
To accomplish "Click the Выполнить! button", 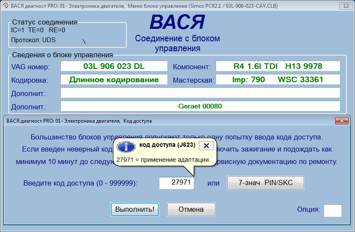I will click(135, 210).
